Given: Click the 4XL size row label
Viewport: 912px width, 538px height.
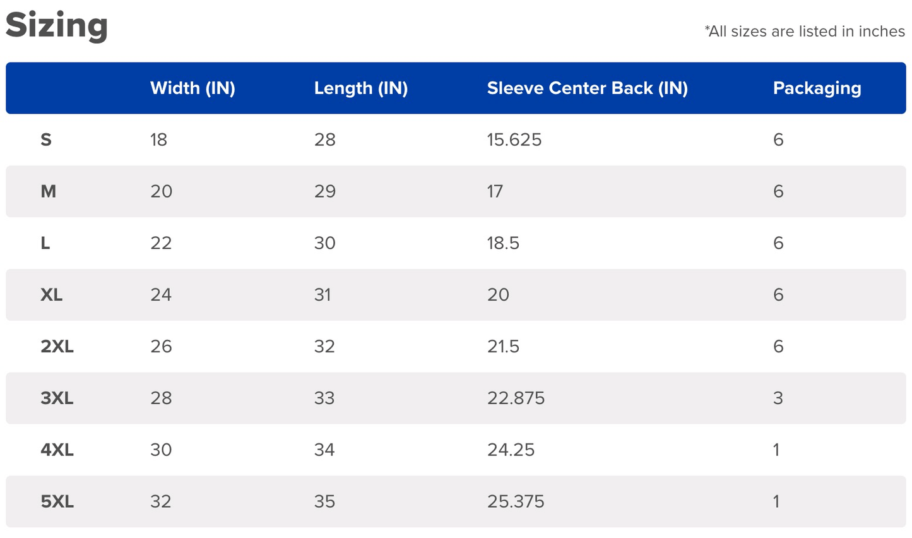Looking at the screenshot, I should [x=57, y=450].
